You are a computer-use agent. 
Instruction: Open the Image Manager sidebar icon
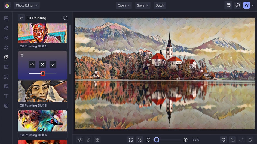[x=6, y=18]
